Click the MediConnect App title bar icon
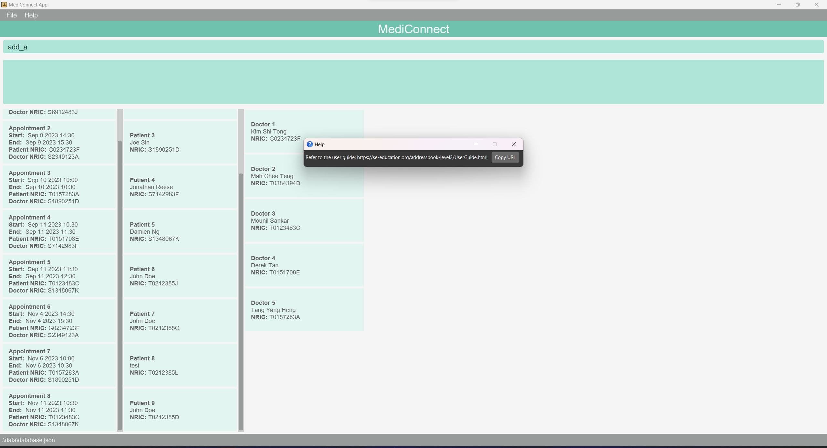The image size is (827, 448). pyautogui.click(x=4, y=5)
